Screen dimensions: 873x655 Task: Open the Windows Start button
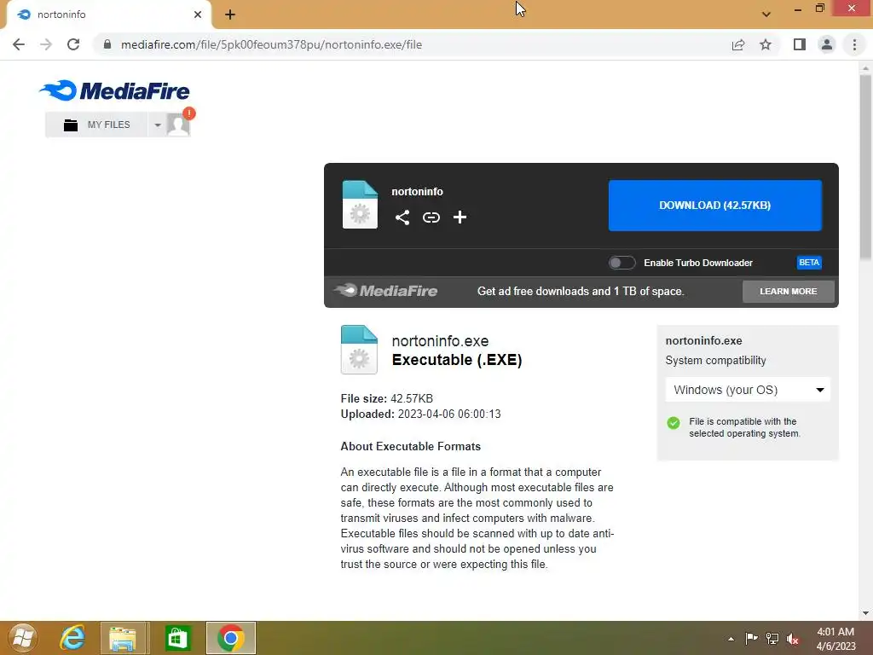(x=22, y=638)
